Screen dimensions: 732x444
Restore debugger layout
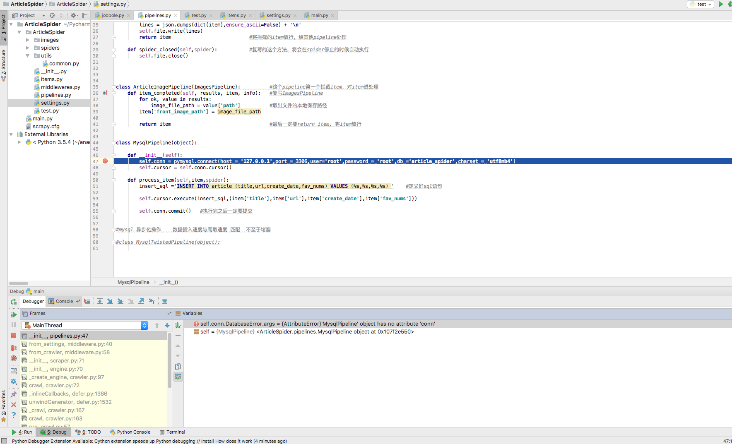tap(14, 371)
